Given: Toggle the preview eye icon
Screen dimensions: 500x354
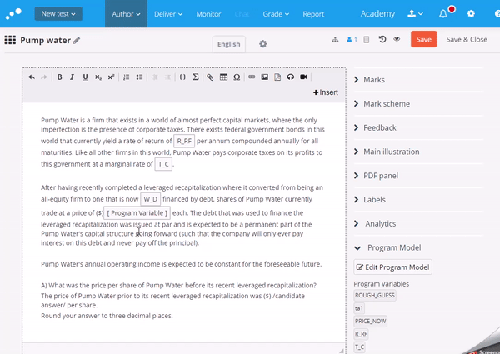Looking at the screenshot, I should pos(397,39).
